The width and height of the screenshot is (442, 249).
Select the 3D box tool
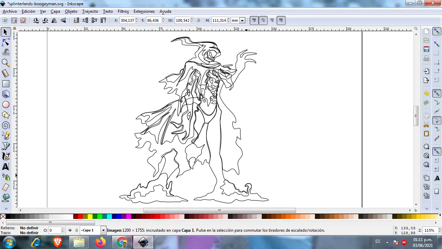tap(6, 94)
